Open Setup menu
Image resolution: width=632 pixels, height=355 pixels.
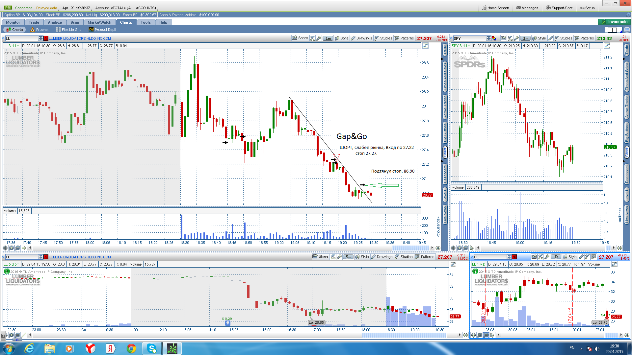[587, 8]
